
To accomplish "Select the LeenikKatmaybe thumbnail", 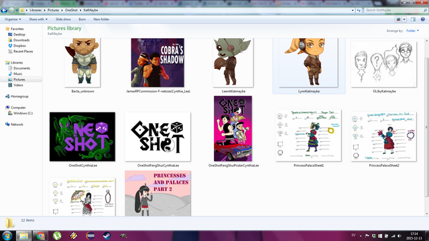I will [x=233, y=62].
